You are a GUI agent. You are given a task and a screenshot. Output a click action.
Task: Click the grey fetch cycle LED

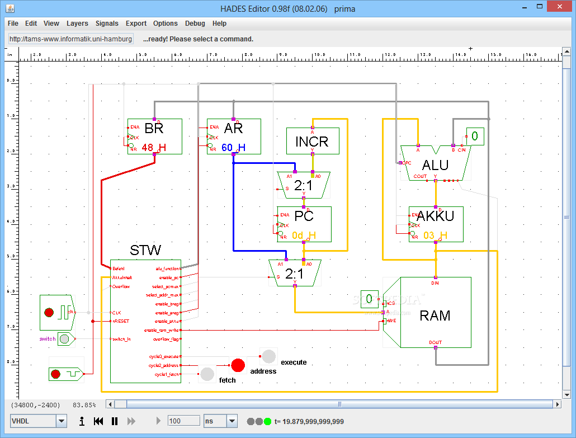[x=207, y=374]
